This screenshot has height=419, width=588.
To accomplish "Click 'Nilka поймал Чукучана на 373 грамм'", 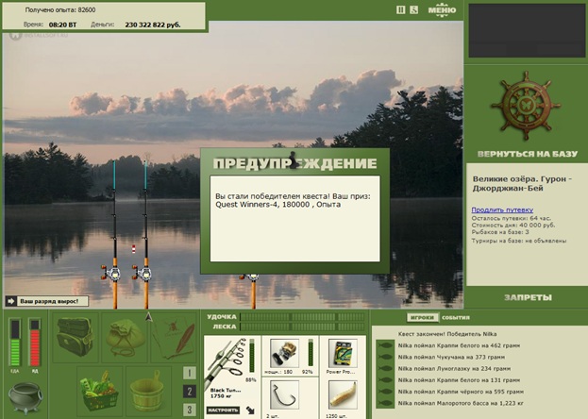I will pyautogui.click(x=451, y=357).
